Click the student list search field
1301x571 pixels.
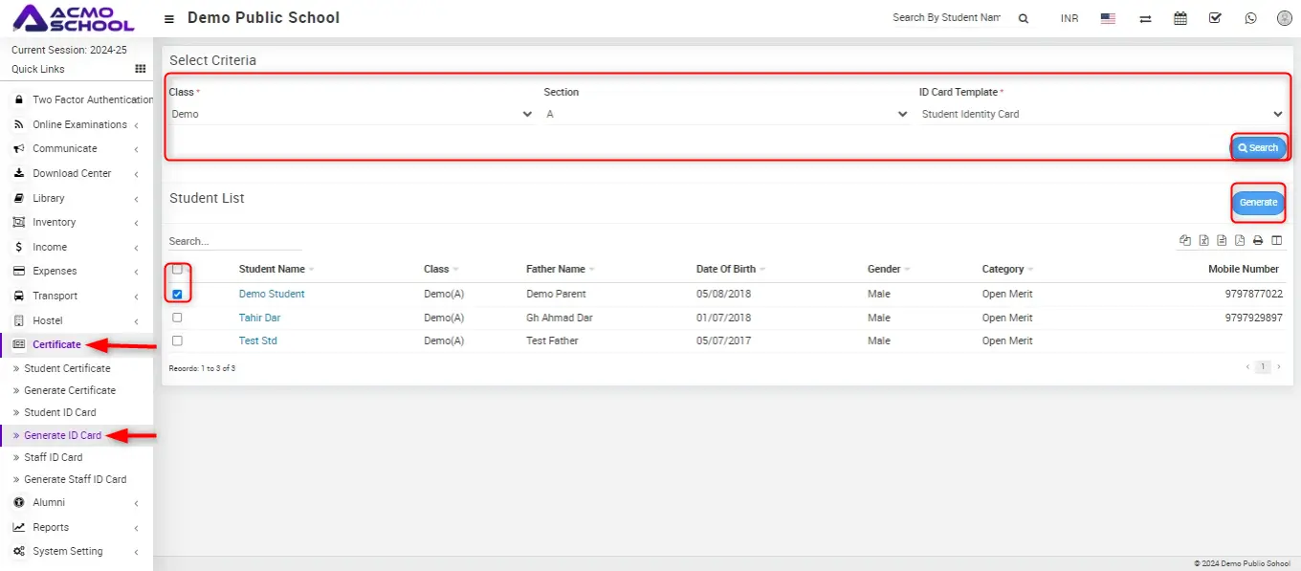click(x=234, y=241)
